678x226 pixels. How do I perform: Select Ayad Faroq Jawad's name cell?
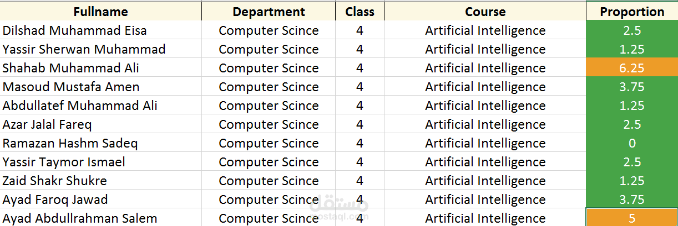(55, 199)
